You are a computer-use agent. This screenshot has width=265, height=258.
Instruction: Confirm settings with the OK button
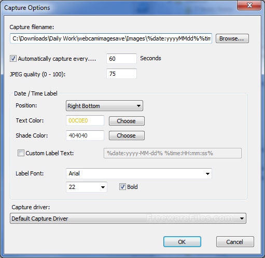(182, 242)
